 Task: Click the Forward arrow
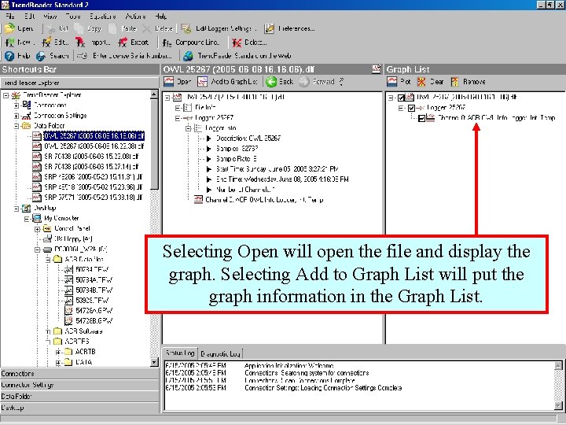[x=304, y=82]
